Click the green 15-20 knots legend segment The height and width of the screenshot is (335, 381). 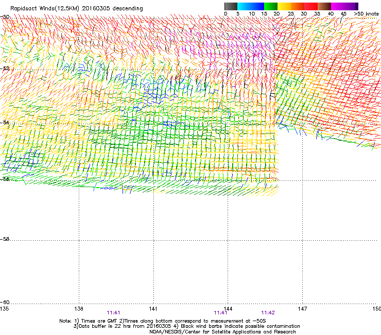[x=271, y=6]
